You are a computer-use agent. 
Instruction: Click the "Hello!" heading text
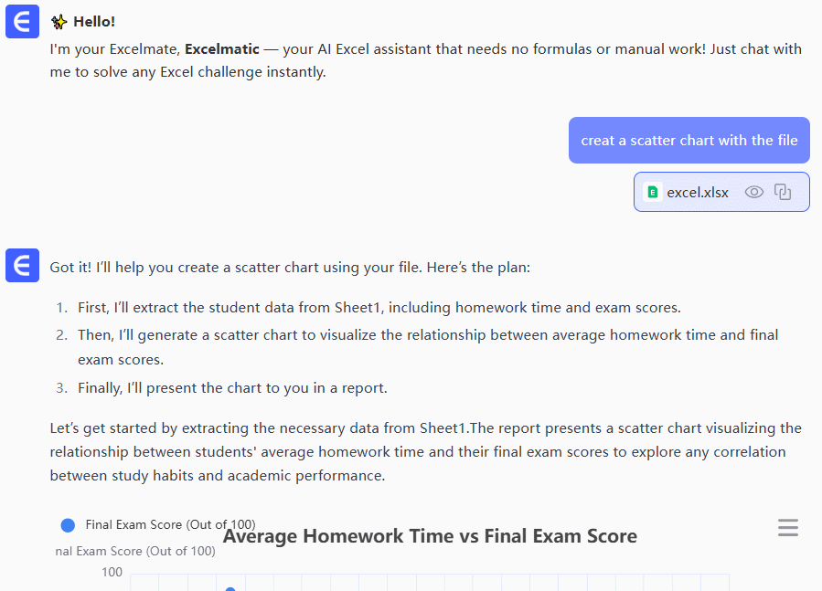94,22
